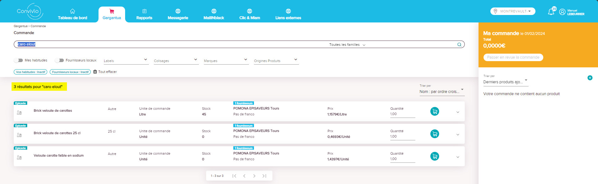Add Brick veloute de carottes to cart
The image size is (598, 184).
[x=435, y=111]
